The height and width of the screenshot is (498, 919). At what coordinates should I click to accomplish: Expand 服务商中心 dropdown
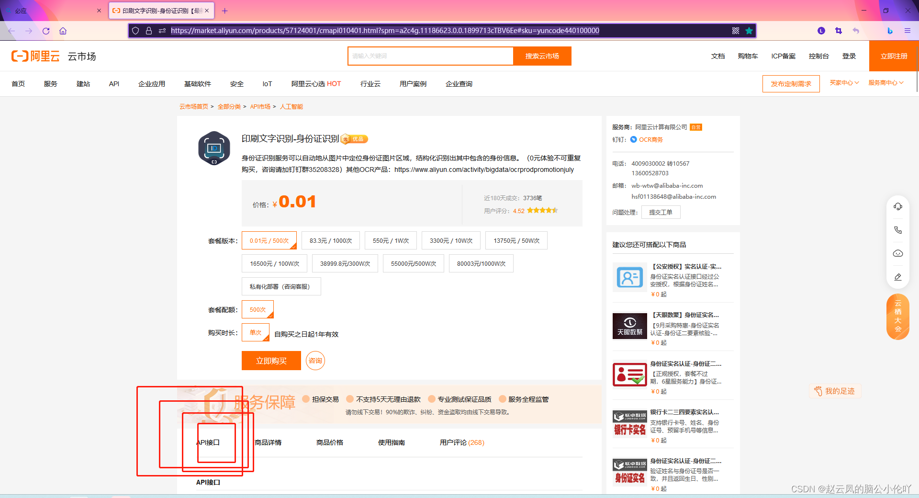tap(886, 83)
